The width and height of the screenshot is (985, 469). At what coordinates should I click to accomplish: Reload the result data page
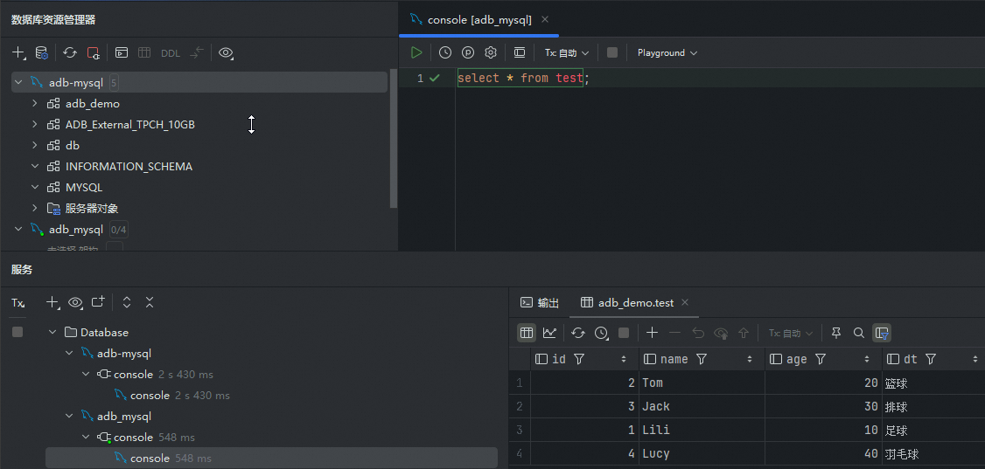click(578, 332)
